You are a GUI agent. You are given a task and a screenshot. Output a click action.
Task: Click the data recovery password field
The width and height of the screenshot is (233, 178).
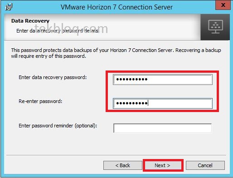[163, 80]
